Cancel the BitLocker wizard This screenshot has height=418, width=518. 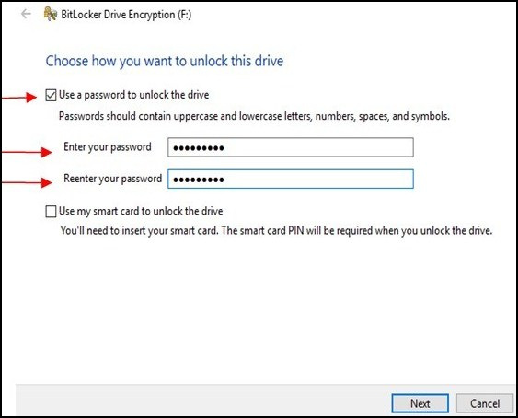[x=485, y=403]
